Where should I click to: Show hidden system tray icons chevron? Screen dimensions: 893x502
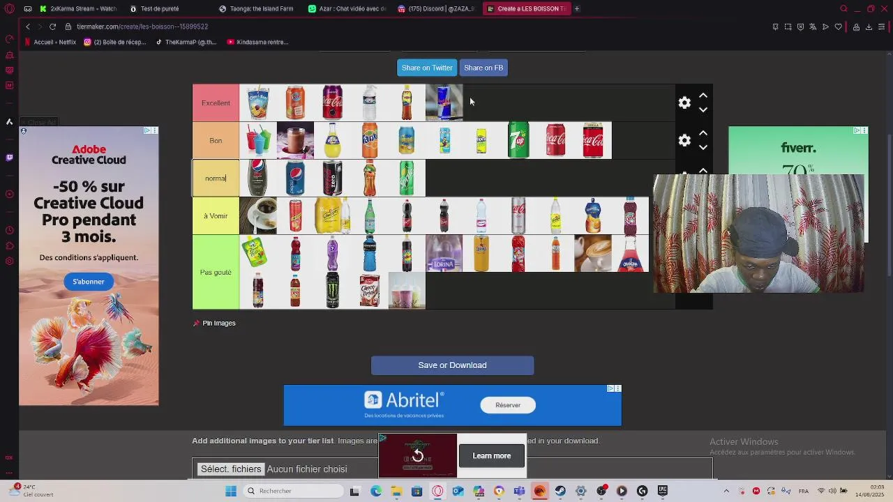(726, 491)
